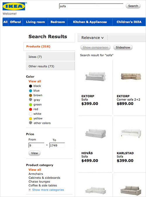Image resolution: width=146 pixels, height=197 pixels.
Task: Open Kitchen & Appliances menu item
Action: (x=90, y=22)
